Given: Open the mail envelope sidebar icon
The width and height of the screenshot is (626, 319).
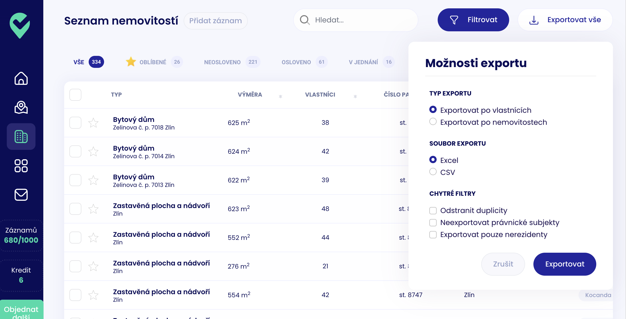Looking at the screenshot, I should (21, 195).
